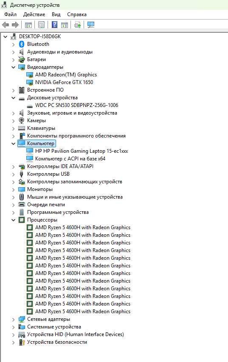This screenshot has height=362, width=228.
Task: Click the Forward arrow toolbar icon
Action: click(x=15, y=25)
